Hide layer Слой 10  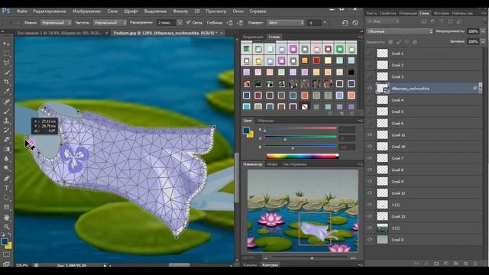(x=370, y=146)
